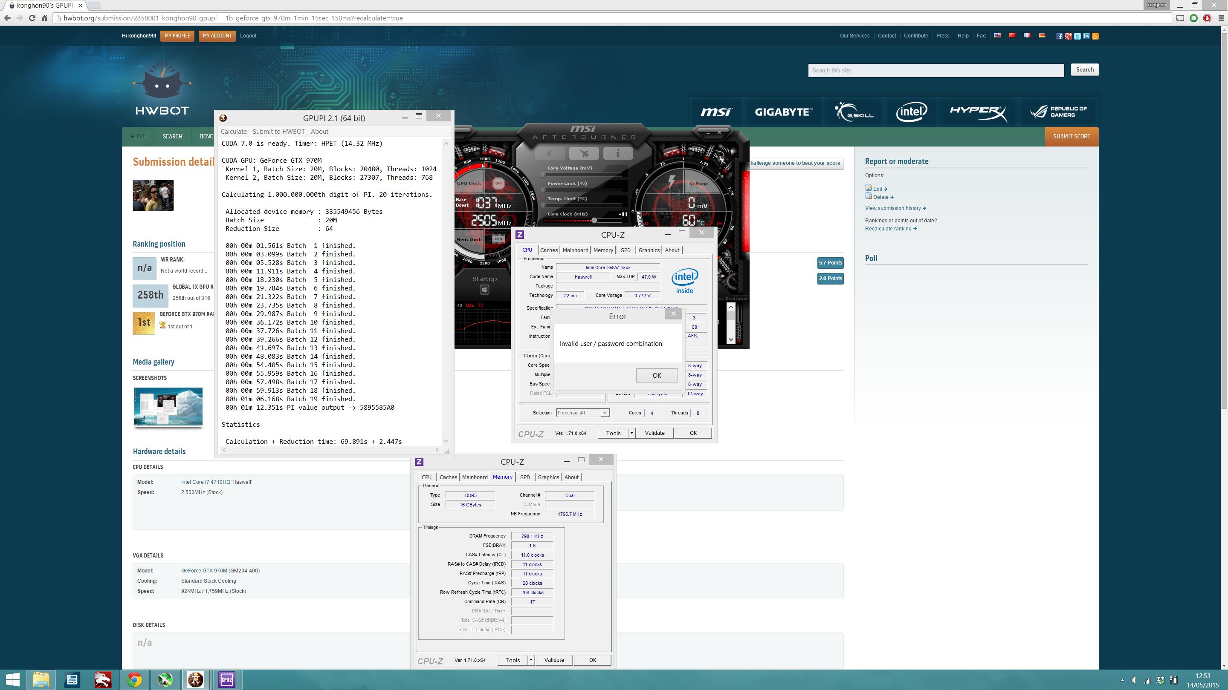Toggle Afterburner Windows Startup icon
Viewport: 1228px width, 690px height.
[484, 290]
